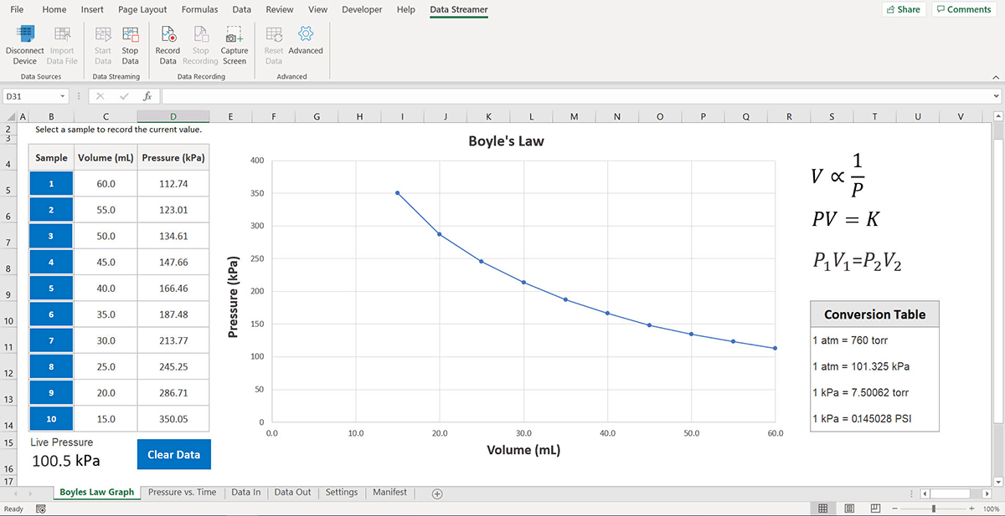This screenshot has height=516, width=1005.
Task: Switch to Manifest sheet
Action: 390,493
